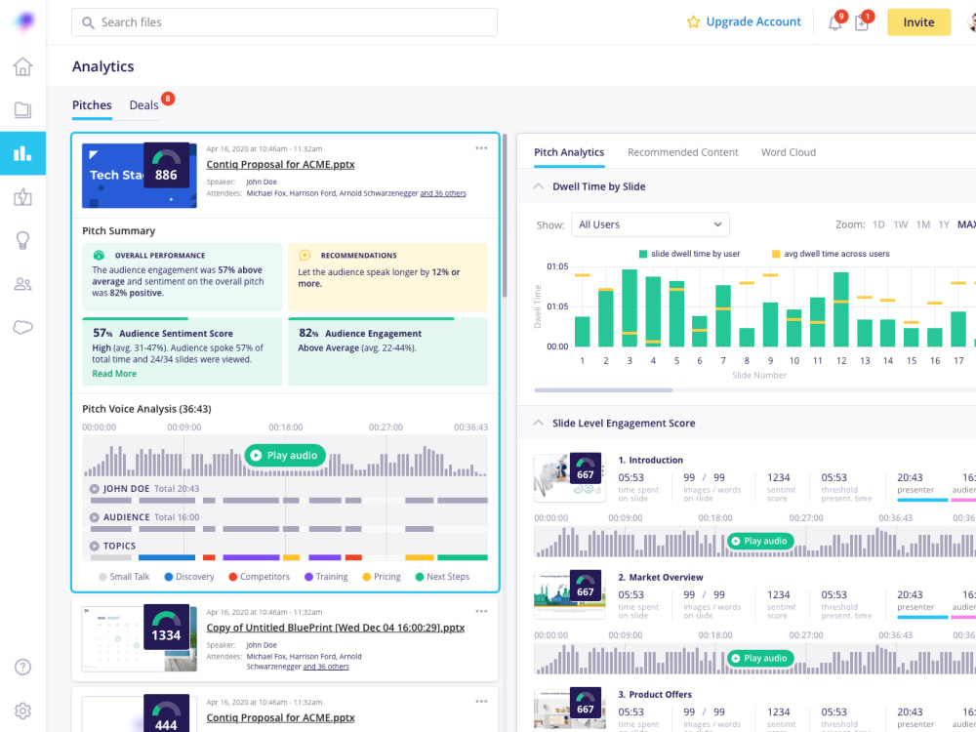
Task: Set chart zoom to 1M
Action: pyautogui.click(x=923, y=224)
